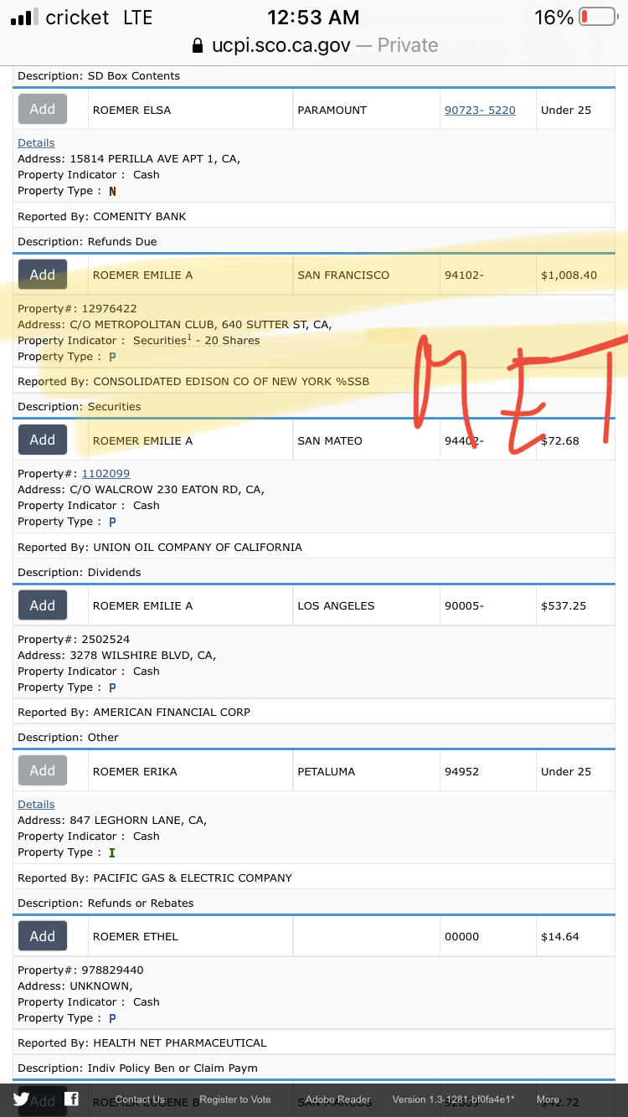The image size is (628, 1117).
Task: Click Property Type P icon under Property# 12976422
Action: [112, 357]
